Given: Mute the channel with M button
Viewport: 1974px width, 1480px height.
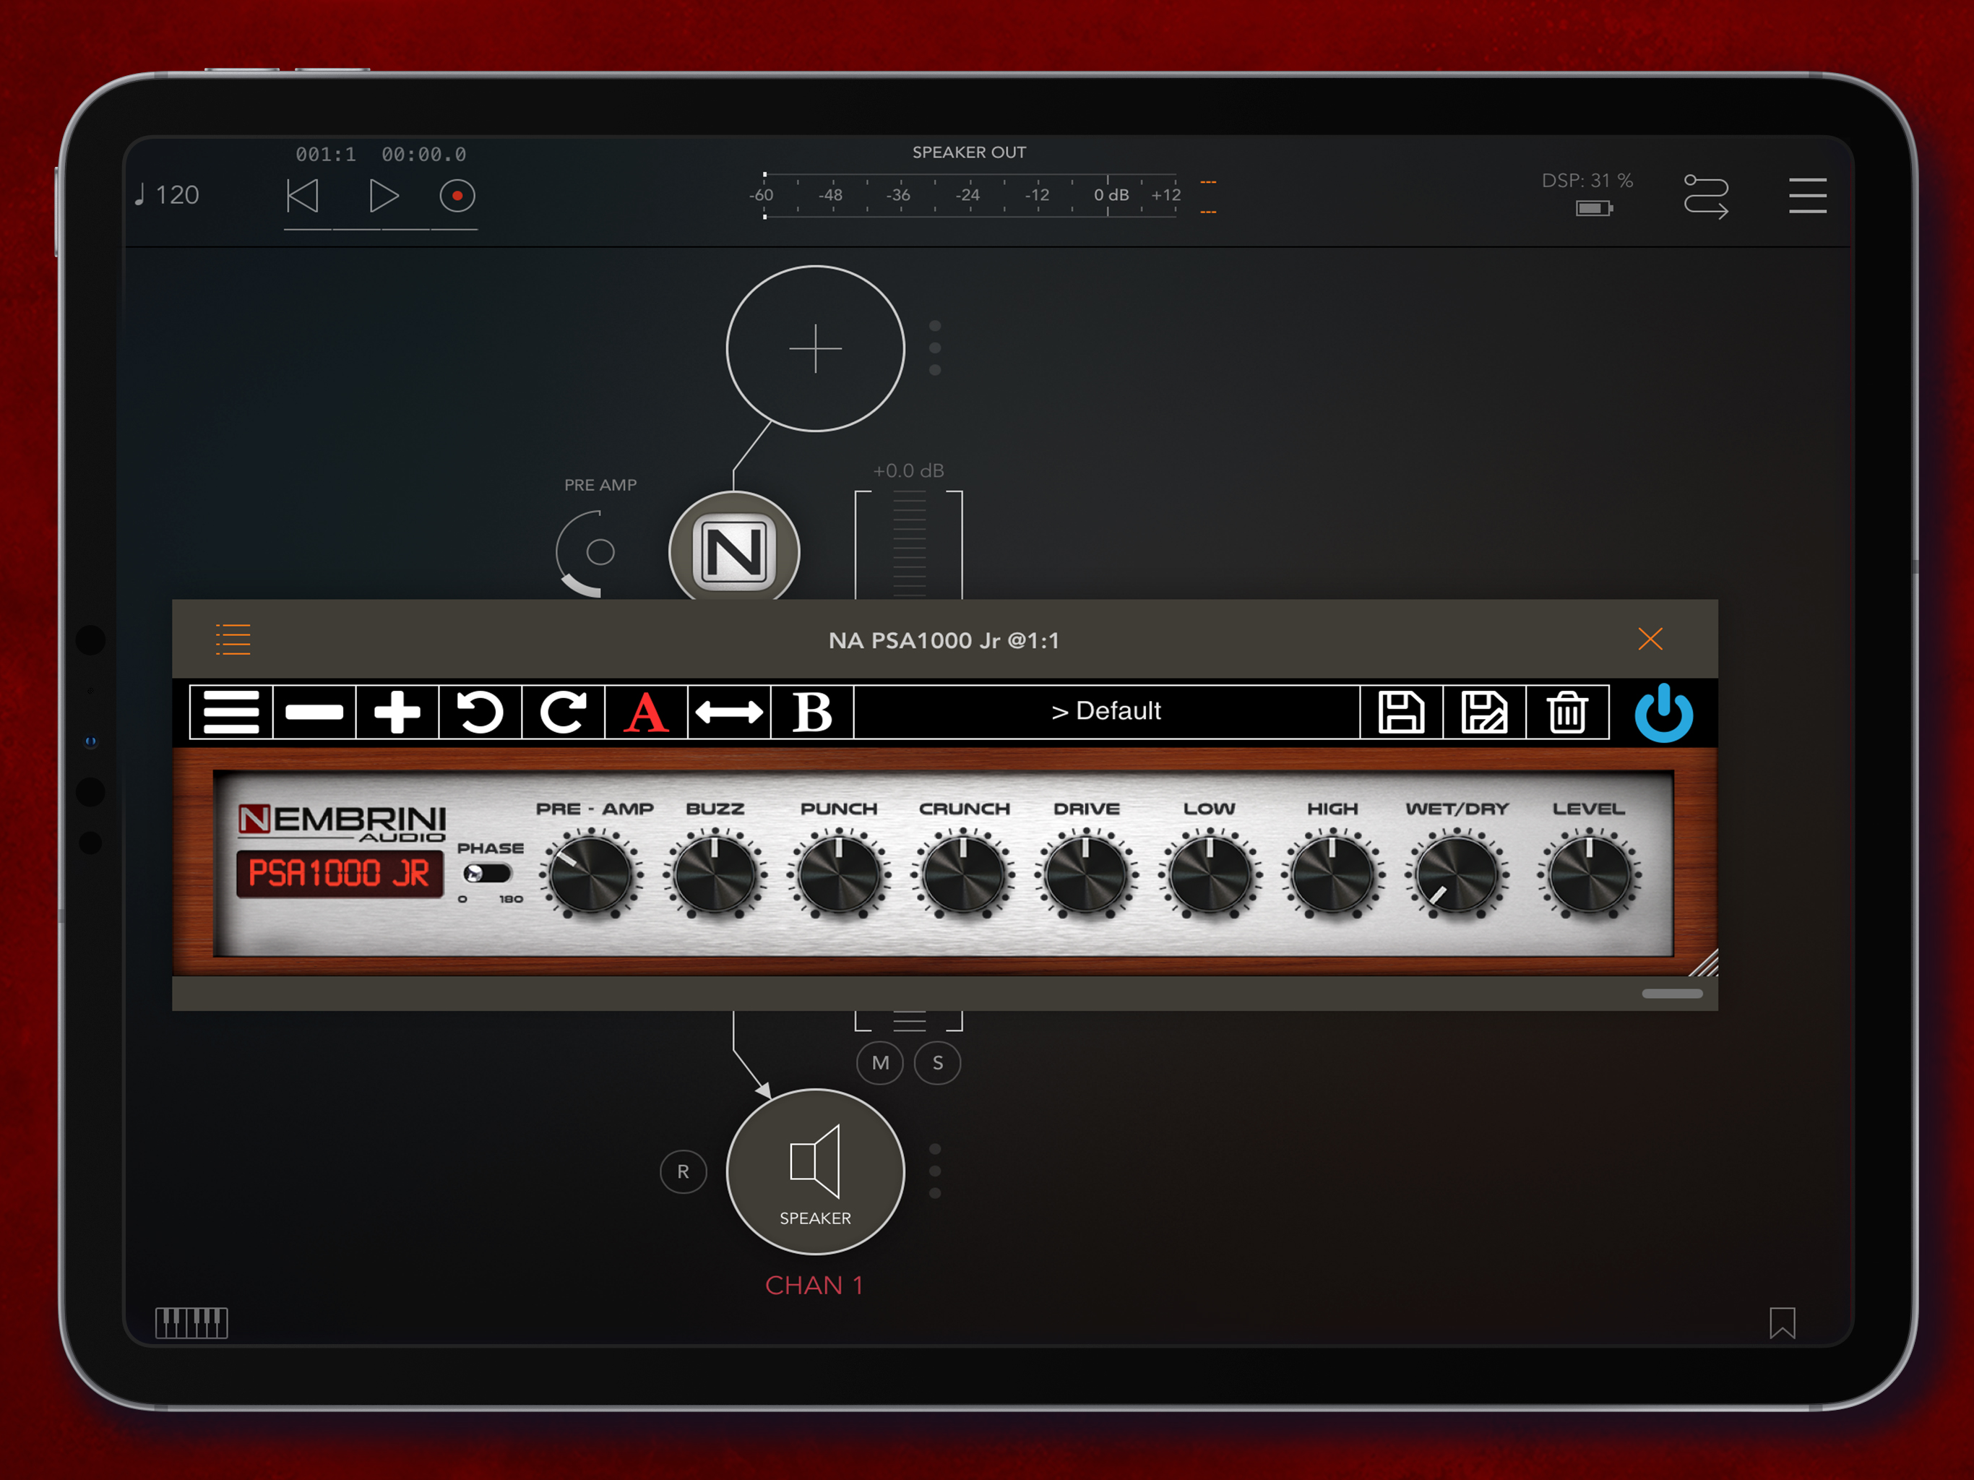Looking at the screenshot, I should pyautogui.click(x=880, y=1063).
